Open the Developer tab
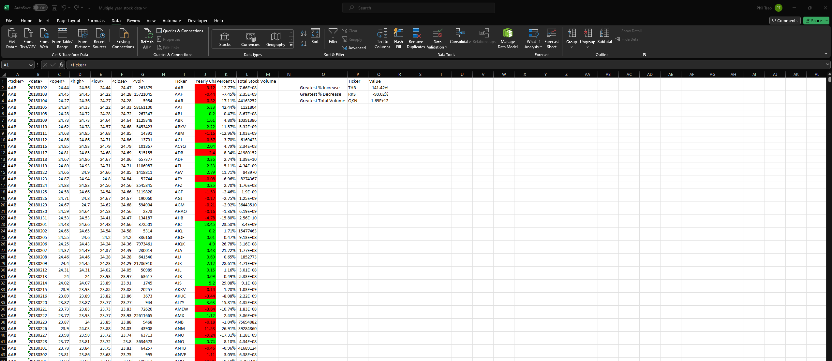Viewport: 832px width, 361px height. point(198,21)
